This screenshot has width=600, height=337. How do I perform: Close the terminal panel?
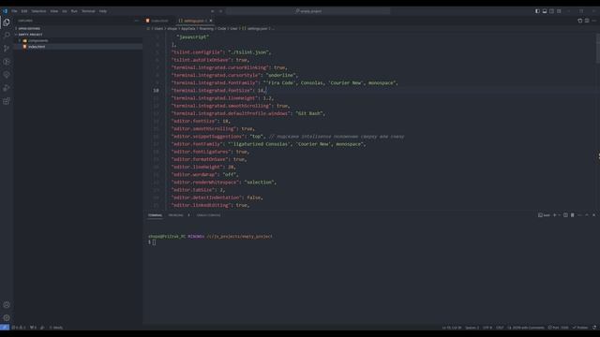(x=593, y=215)
